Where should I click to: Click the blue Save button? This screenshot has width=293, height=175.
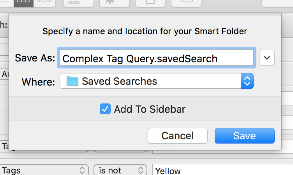click(x=245, y=136)
